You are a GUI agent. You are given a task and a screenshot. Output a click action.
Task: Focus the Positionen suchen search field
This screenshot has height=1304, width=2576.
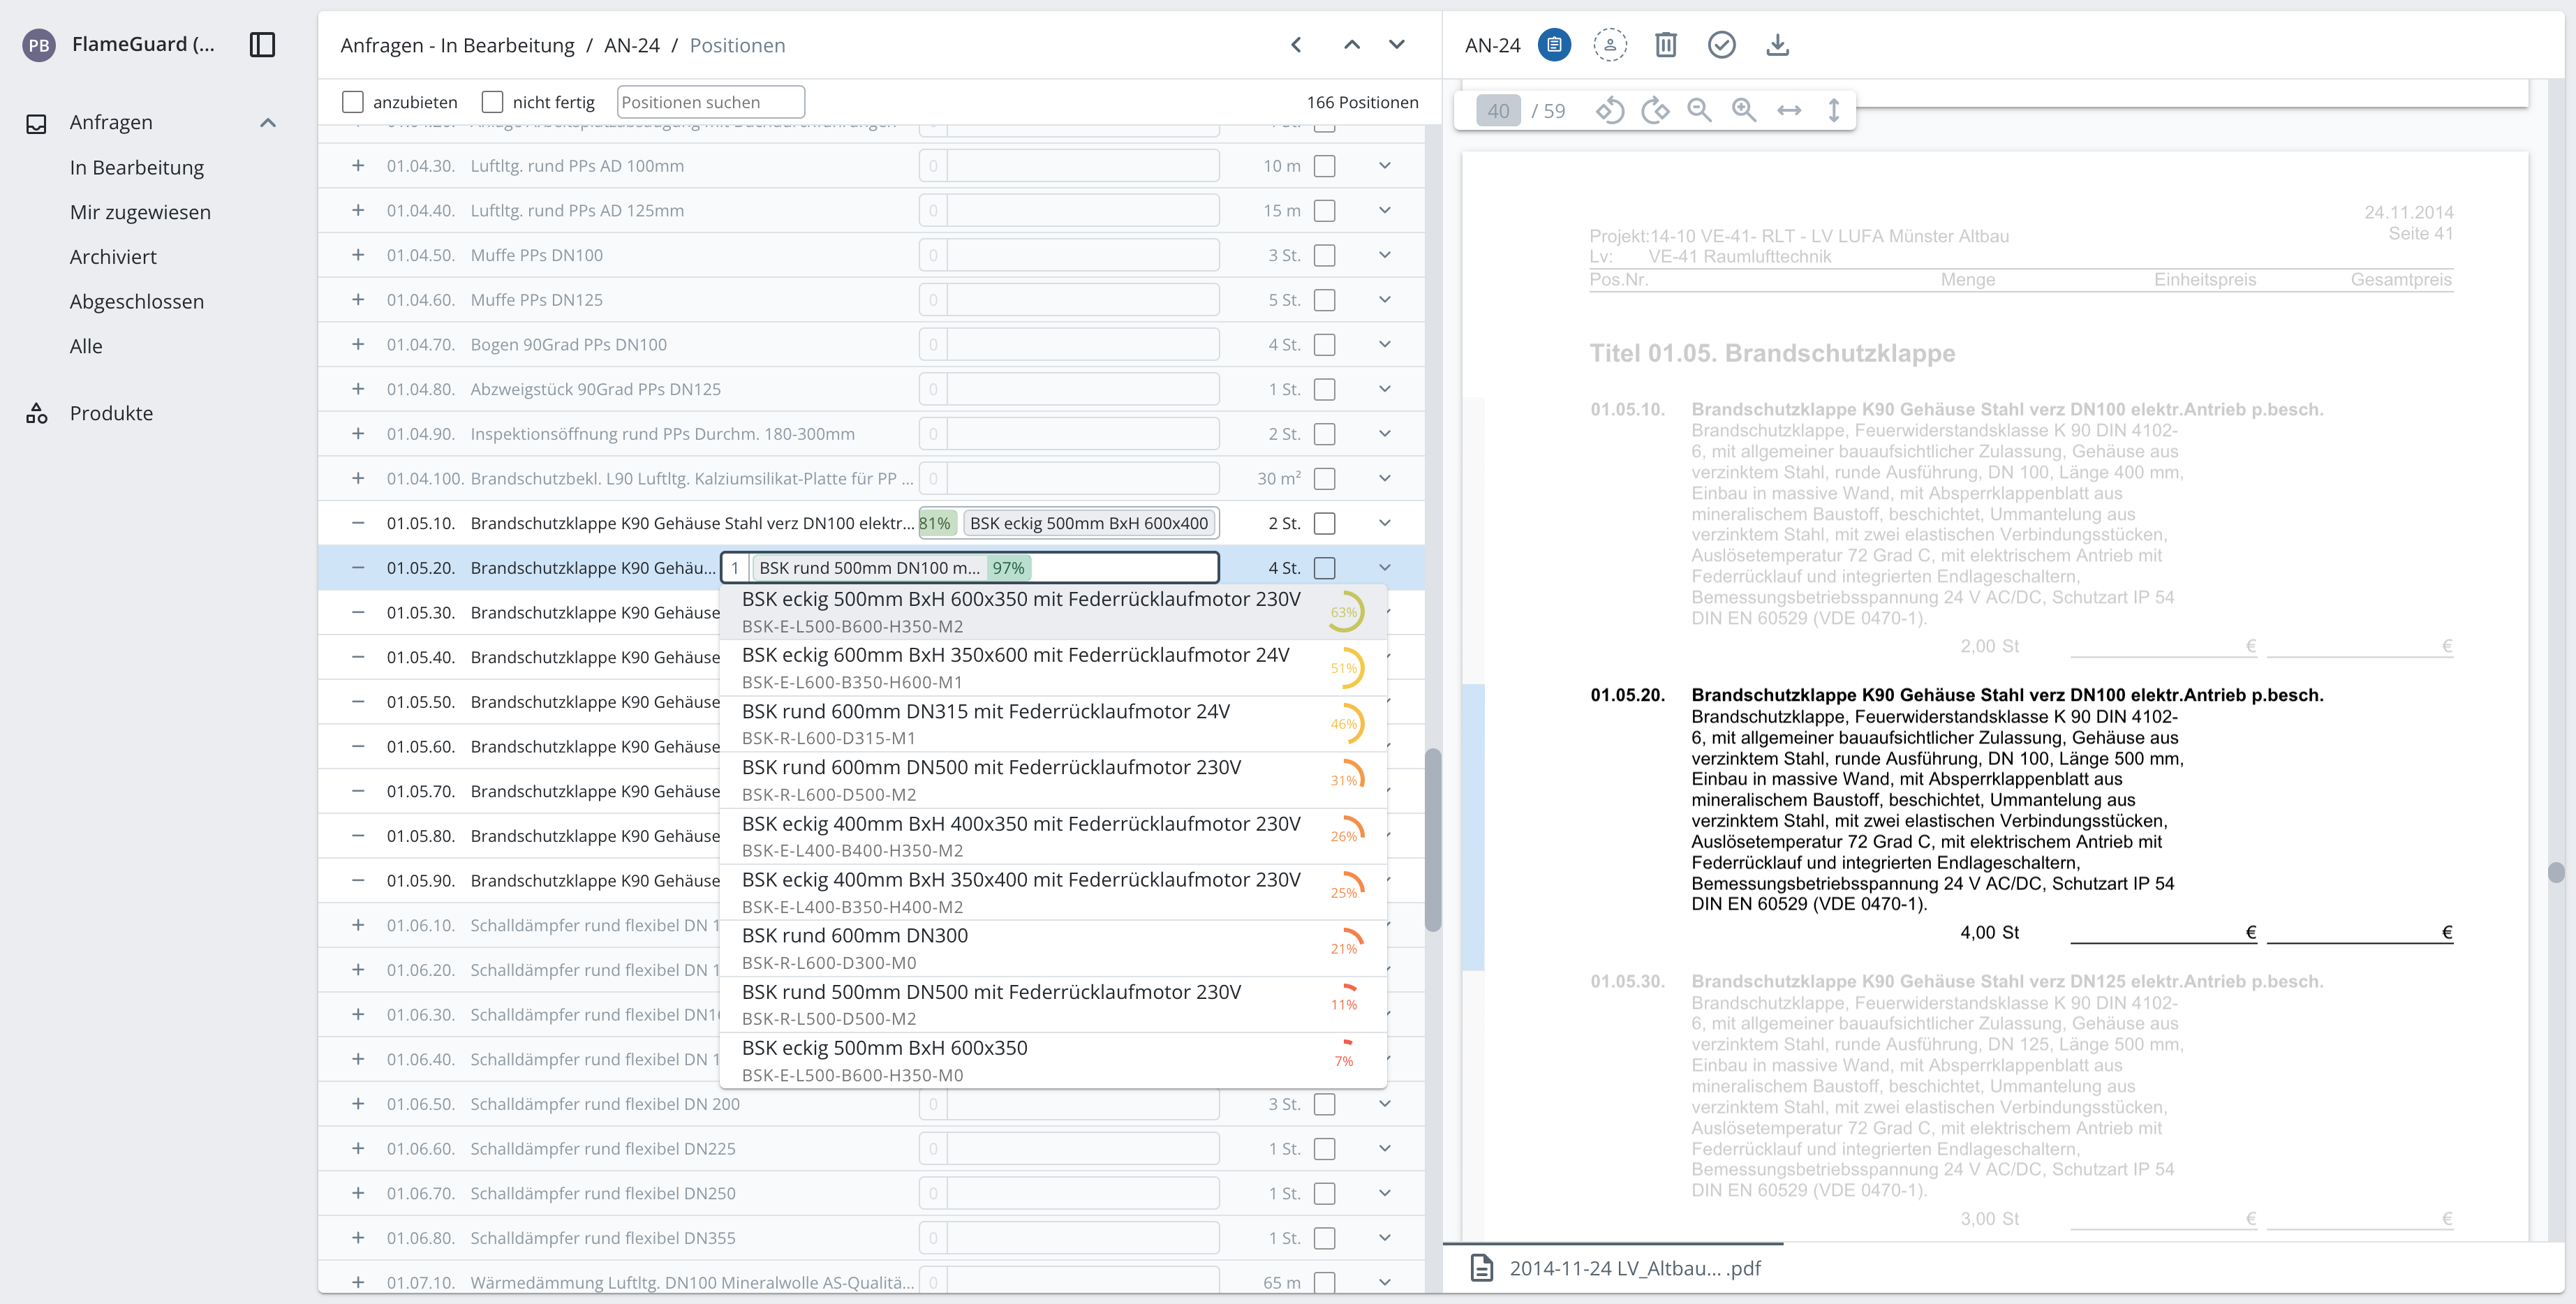(711, 102)
